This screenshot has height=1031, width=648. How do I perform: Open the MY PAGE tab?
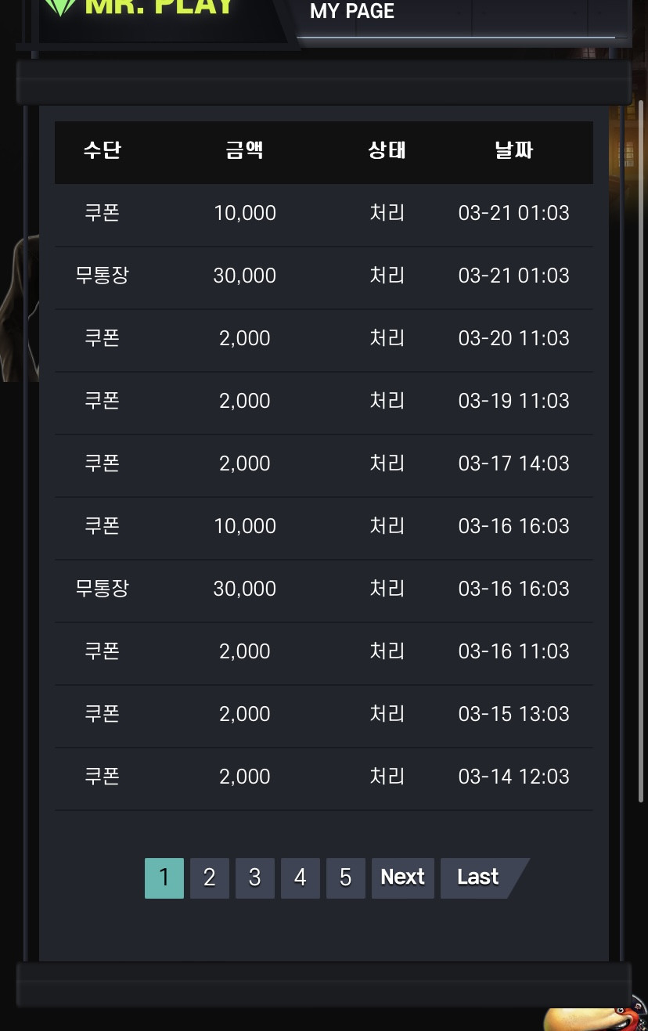(352, 11)
